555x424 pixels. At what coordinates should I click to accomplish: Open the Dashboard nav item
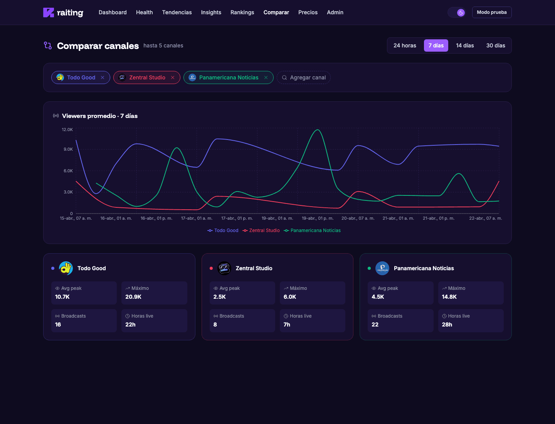113,12
